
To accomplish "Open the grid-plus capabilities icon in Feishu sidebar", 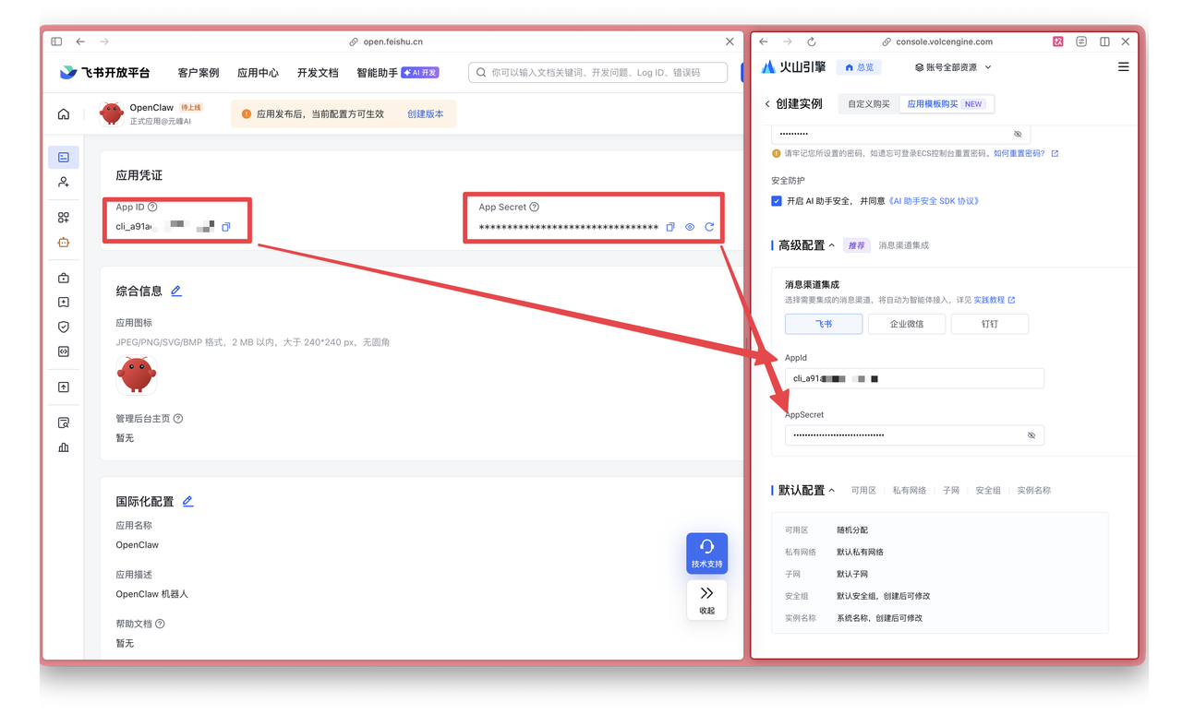I will (x=64, y=218).
